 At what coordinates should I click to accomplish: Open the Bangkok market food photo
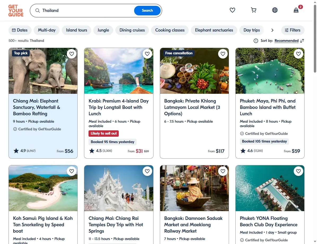194,71
